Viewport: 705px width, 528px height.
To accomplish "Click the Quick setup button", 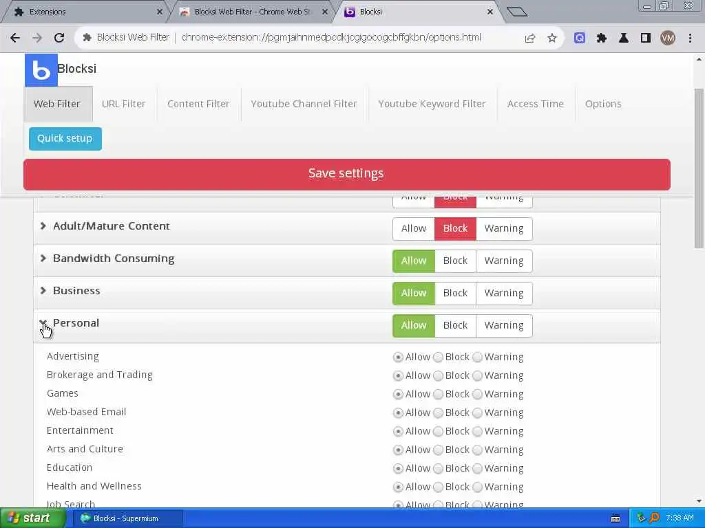I will (65, 138).
